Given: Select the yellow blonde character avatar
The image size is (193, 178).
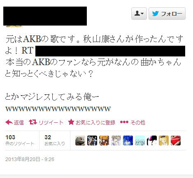Looking at the screenshot, I should [164, 141].
